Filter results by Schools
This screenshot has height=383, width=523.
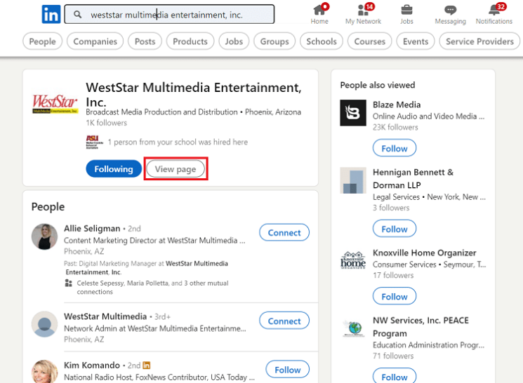[x=322, y=41]
